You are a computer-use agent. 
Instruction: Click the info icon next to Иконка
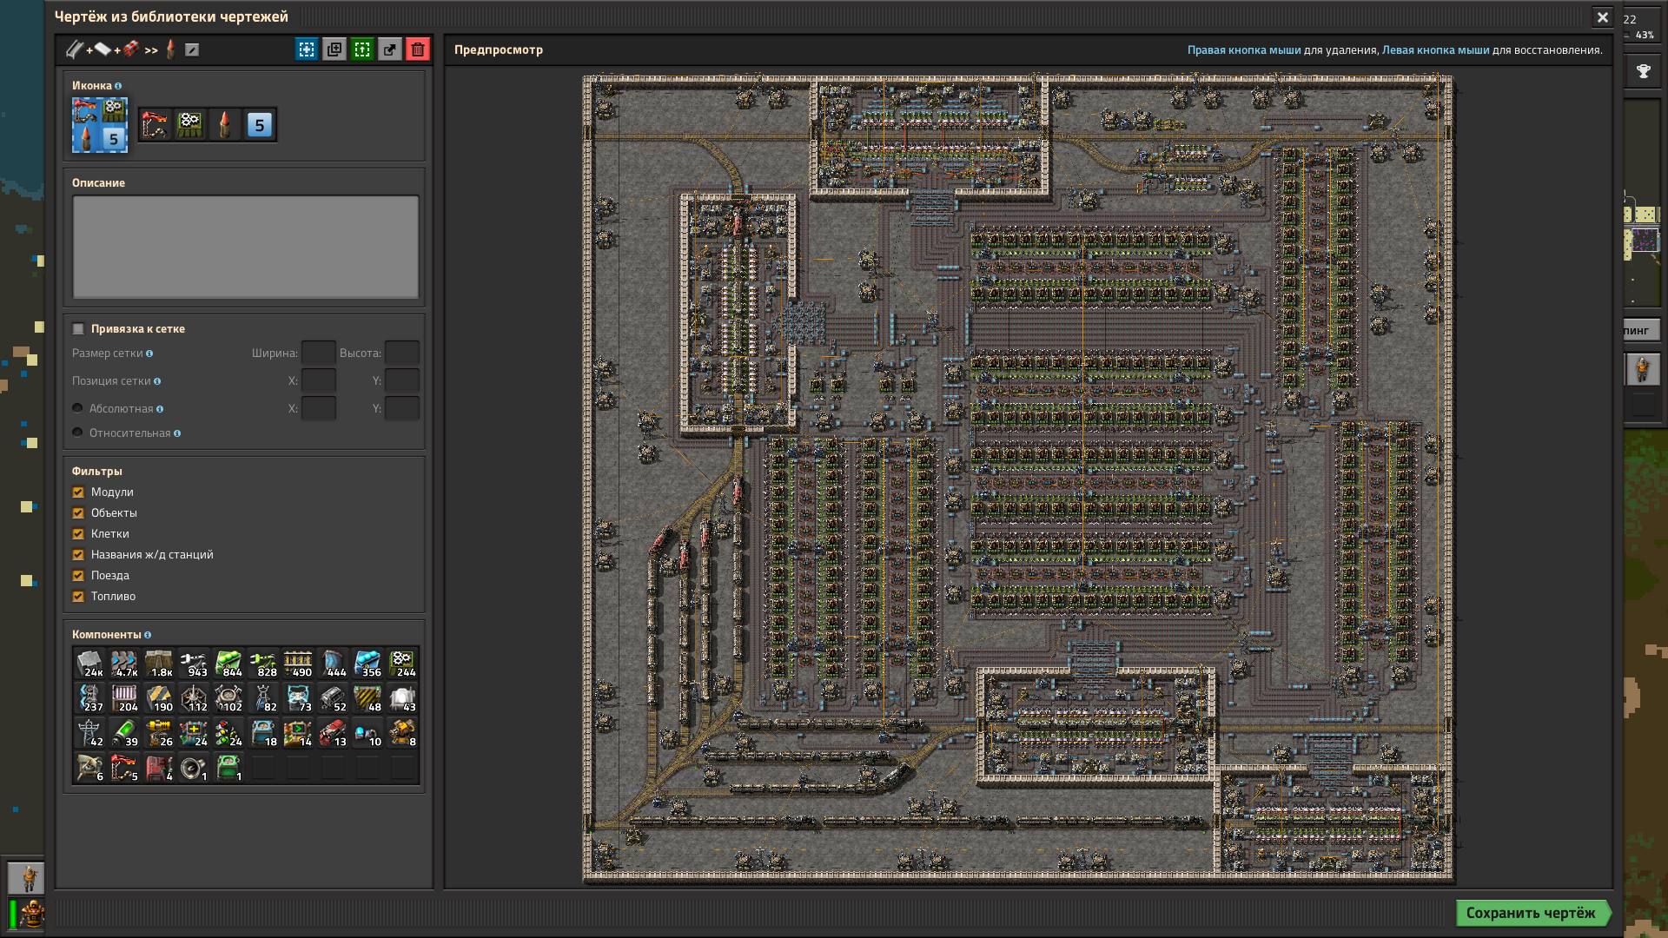[118, 86]
